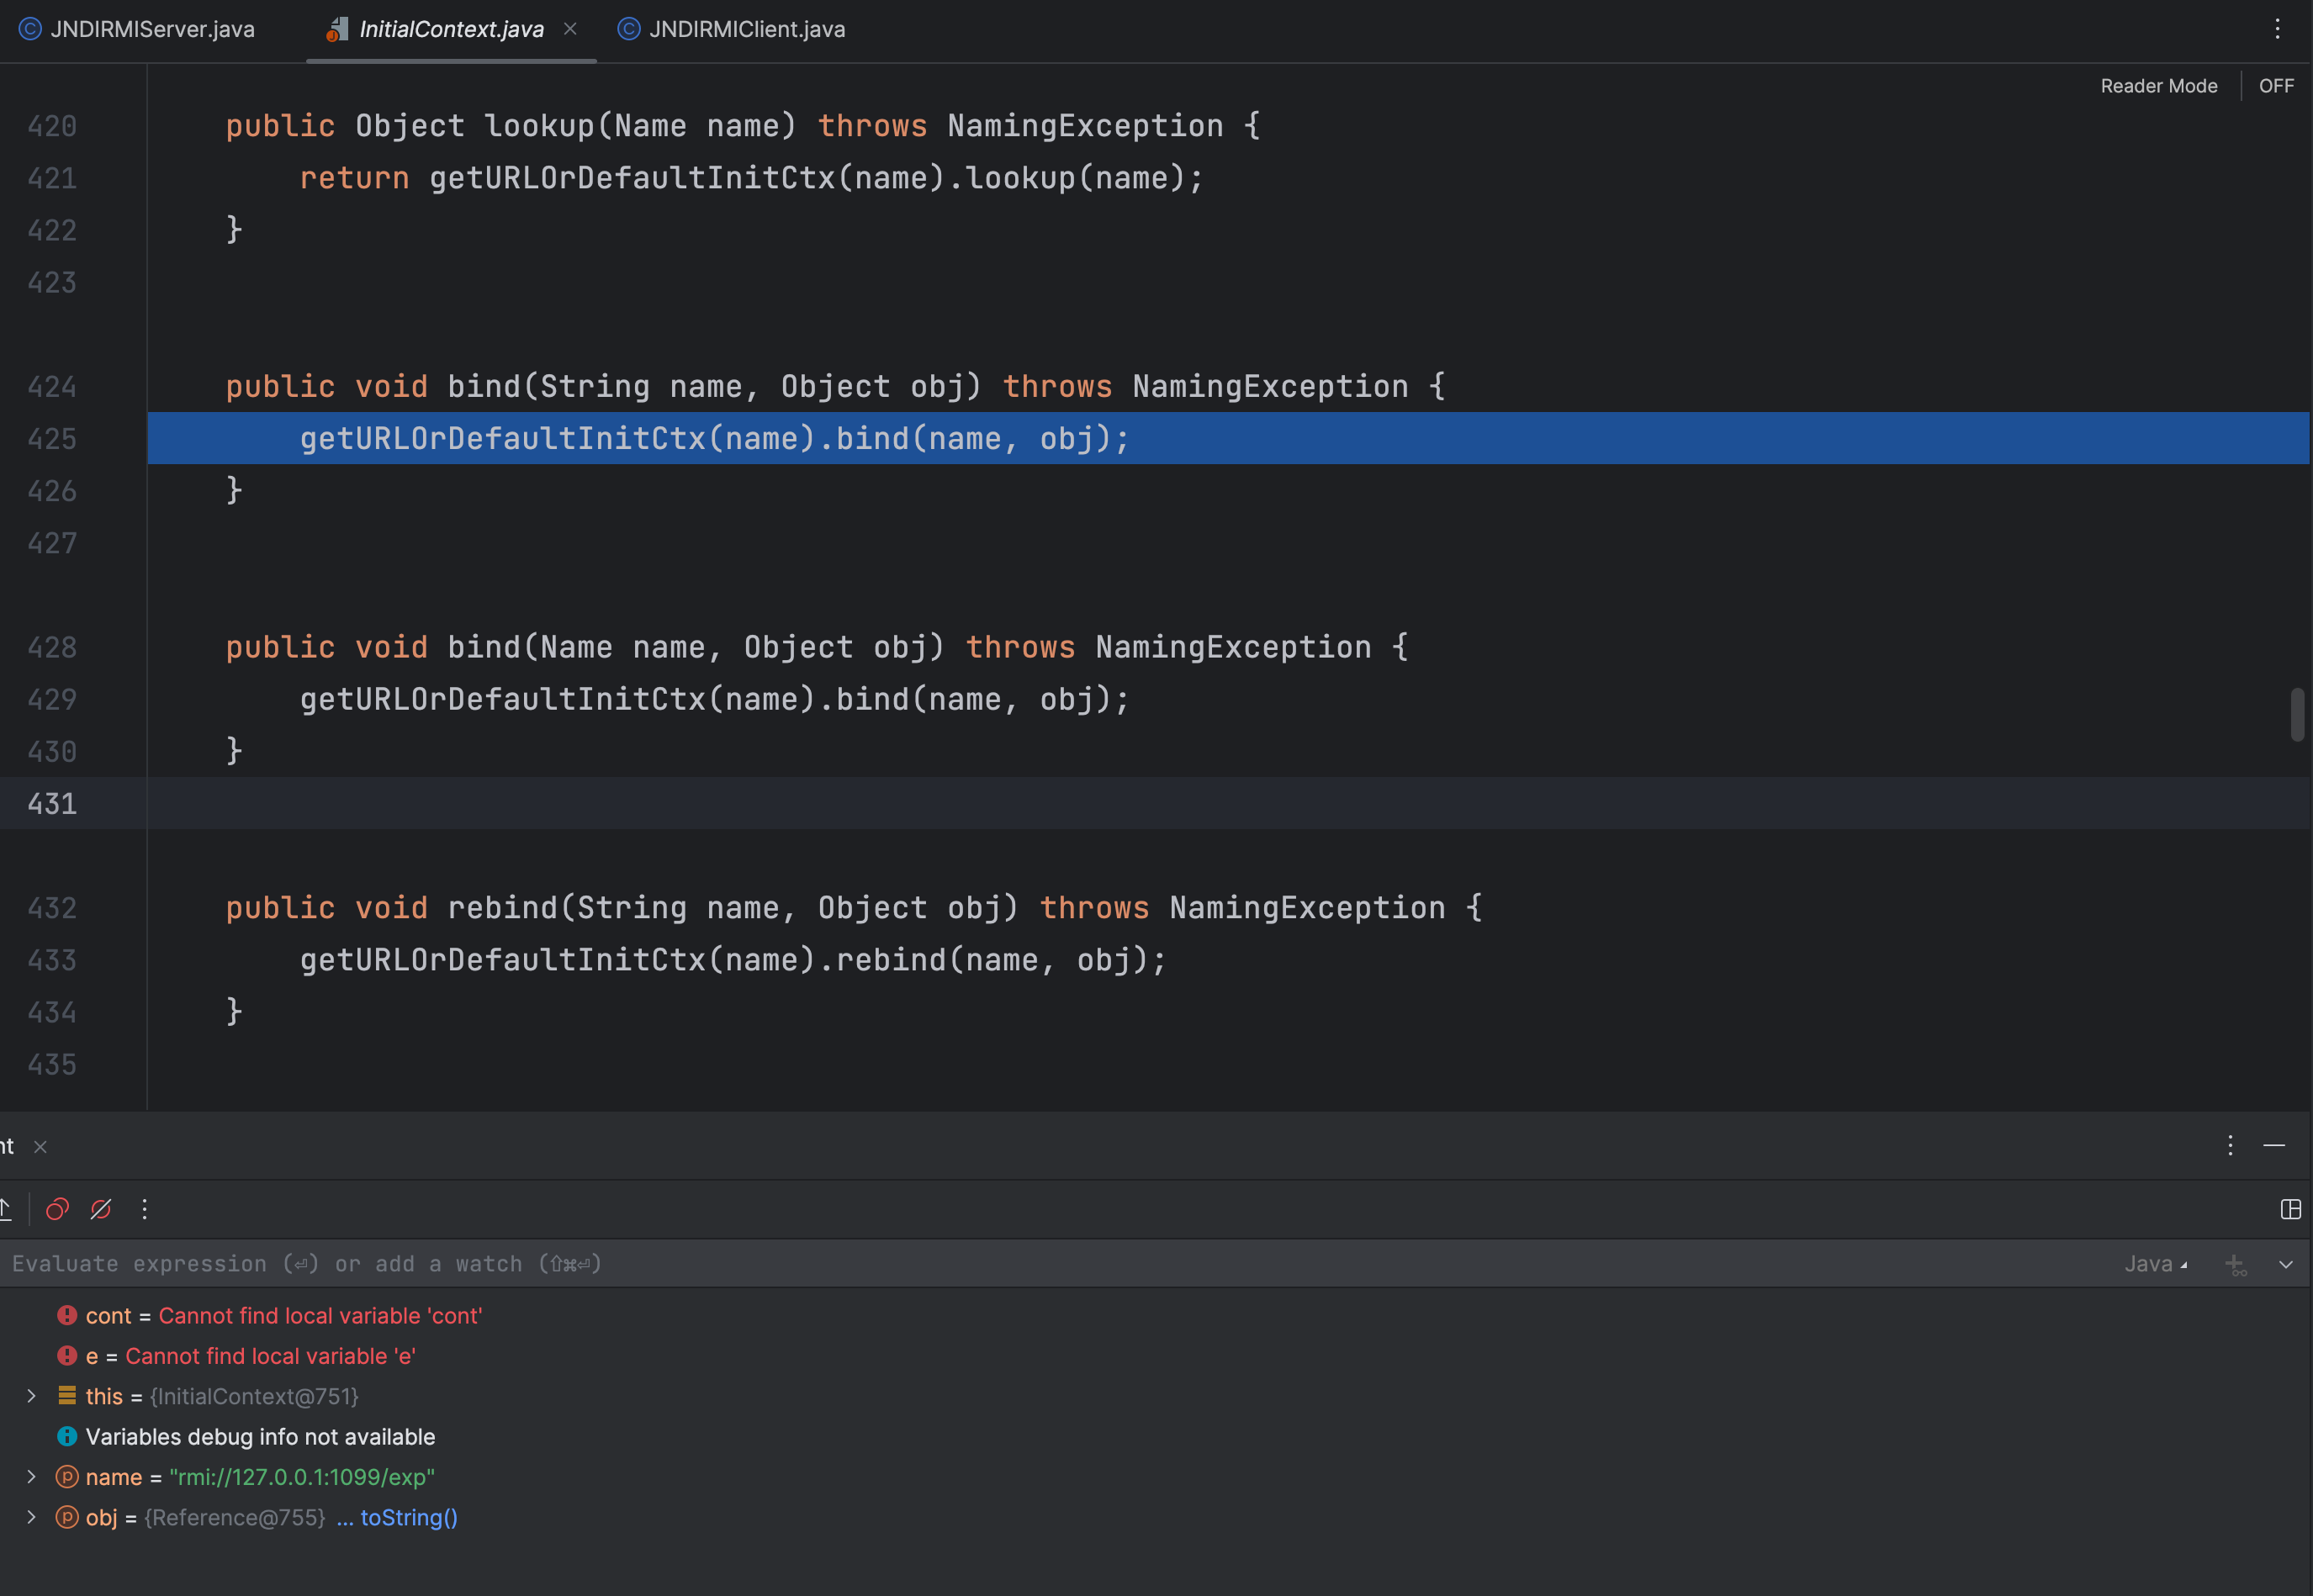Click the JNDIRMIServer.java class icon
Screen dimensions: 2313x1596
tap(31, 29)
